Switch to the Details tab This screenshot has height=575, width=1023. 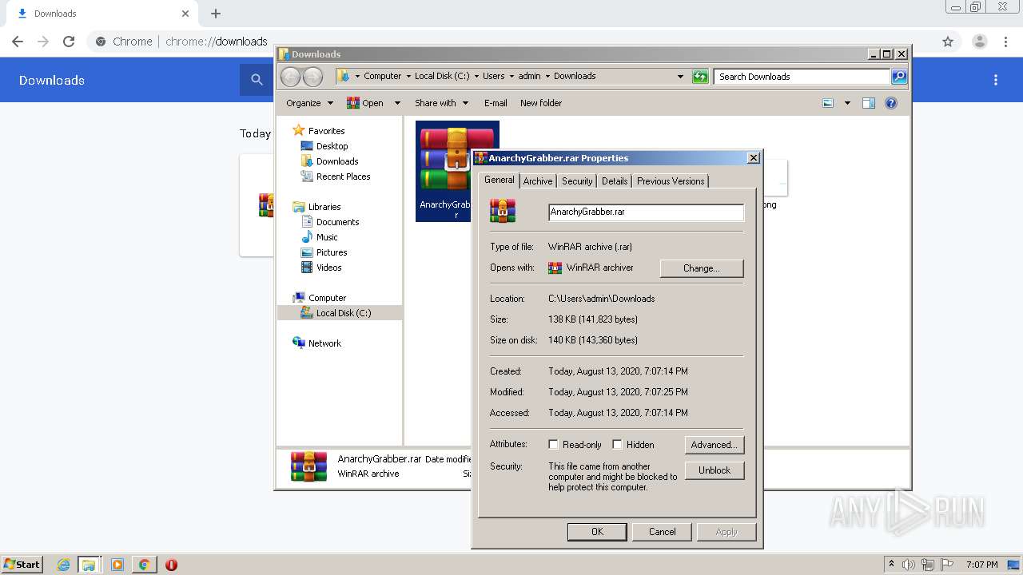tap(615, 181)
